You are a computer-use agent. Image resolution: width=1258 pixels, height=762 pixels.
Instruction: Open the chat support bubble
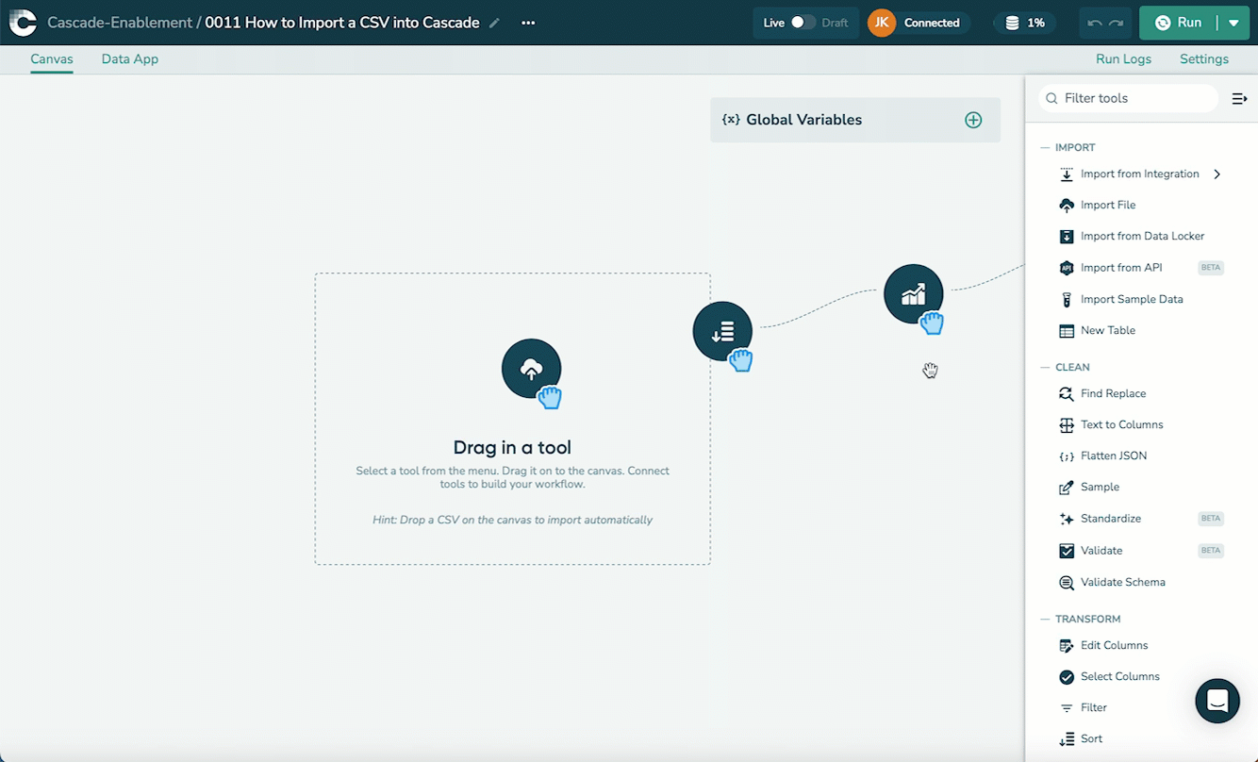1217,701
